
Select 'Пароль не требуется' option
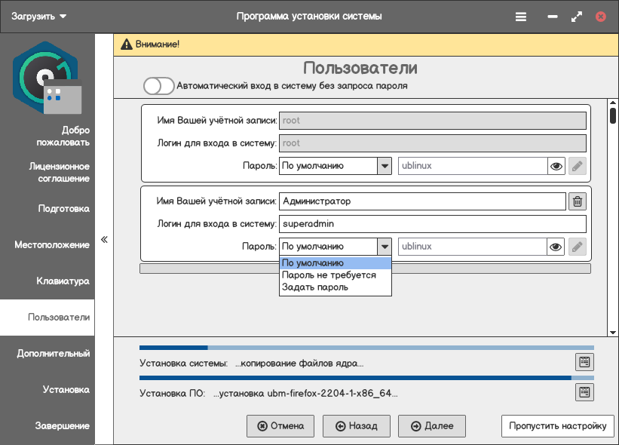[x=329, y=275]
